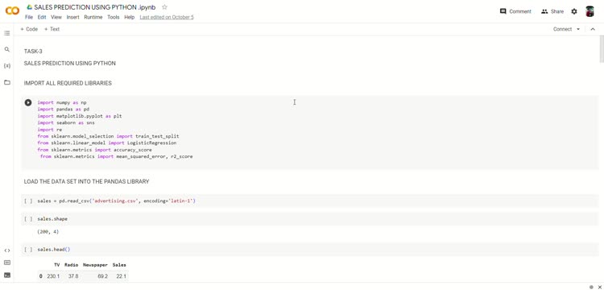Collapse the header with chevron
Image resolution: width=604 pixels, height=290 pixels.
pos(593,29)
